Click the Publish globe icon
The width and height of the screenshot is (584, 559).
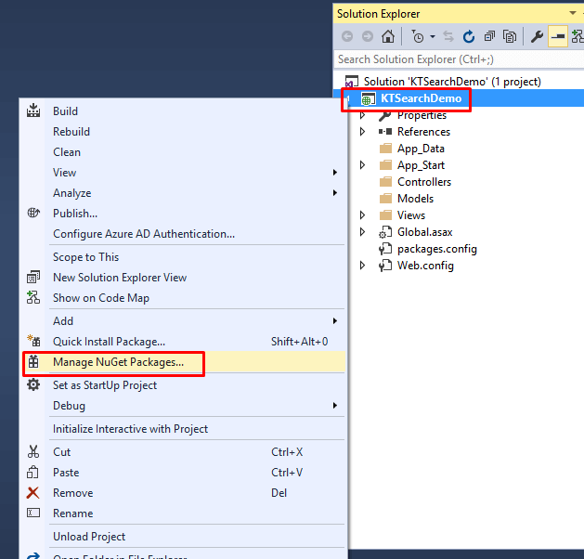(33, 213)
